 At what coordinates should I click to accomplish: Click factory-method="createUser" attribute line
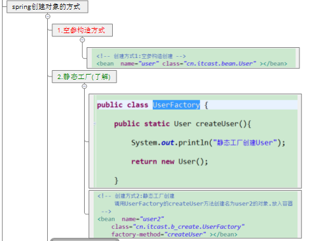point(175,235)
